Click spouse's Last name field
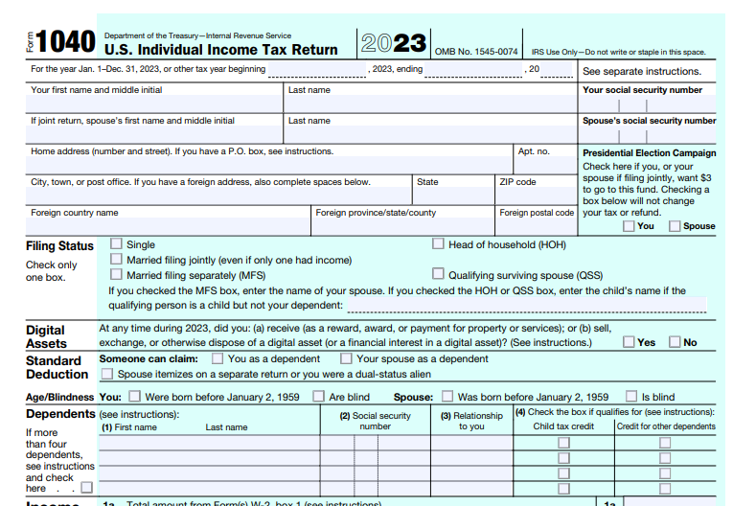This screenshot has height=506, width=733. [x=430, y=134]
